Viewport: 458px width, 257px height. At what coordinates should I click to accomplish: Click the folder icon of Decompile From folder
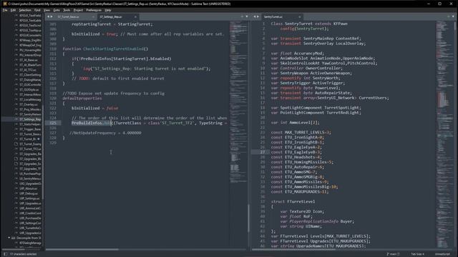13,238
